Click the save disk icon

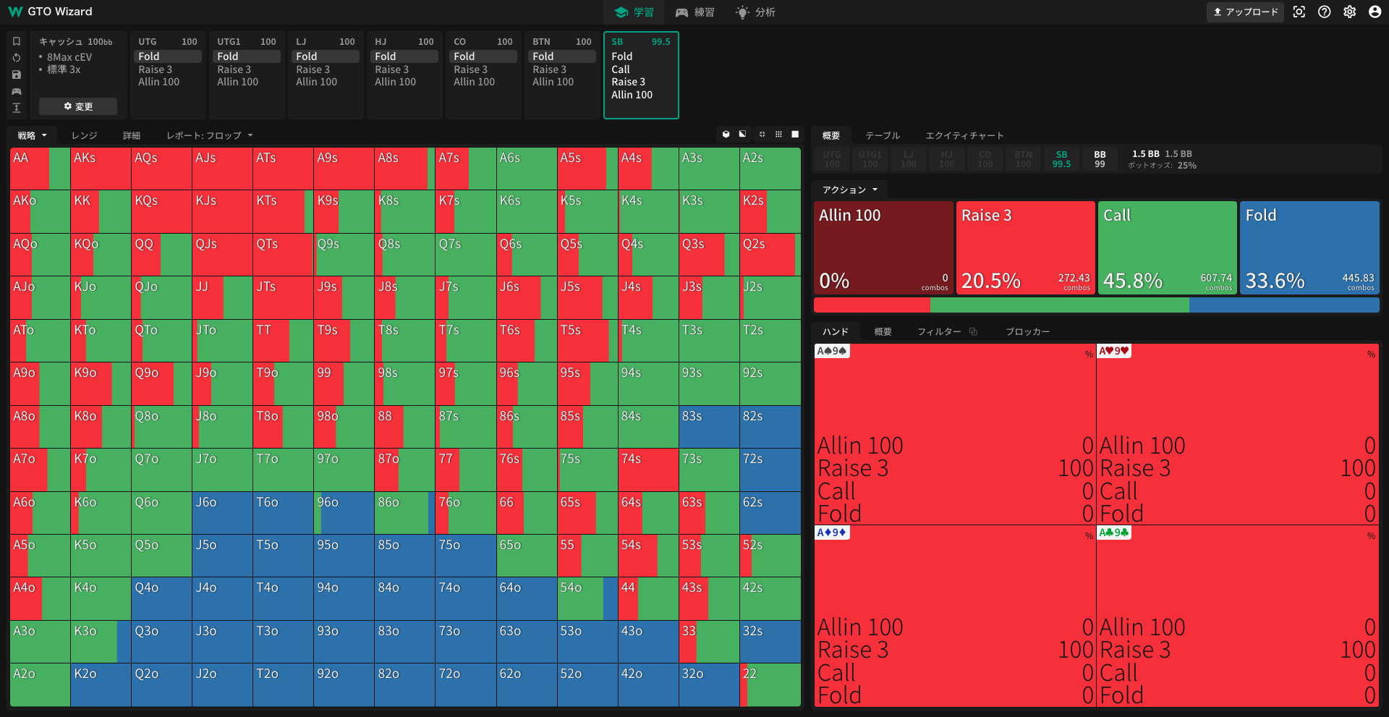click(x=17, y=75)
